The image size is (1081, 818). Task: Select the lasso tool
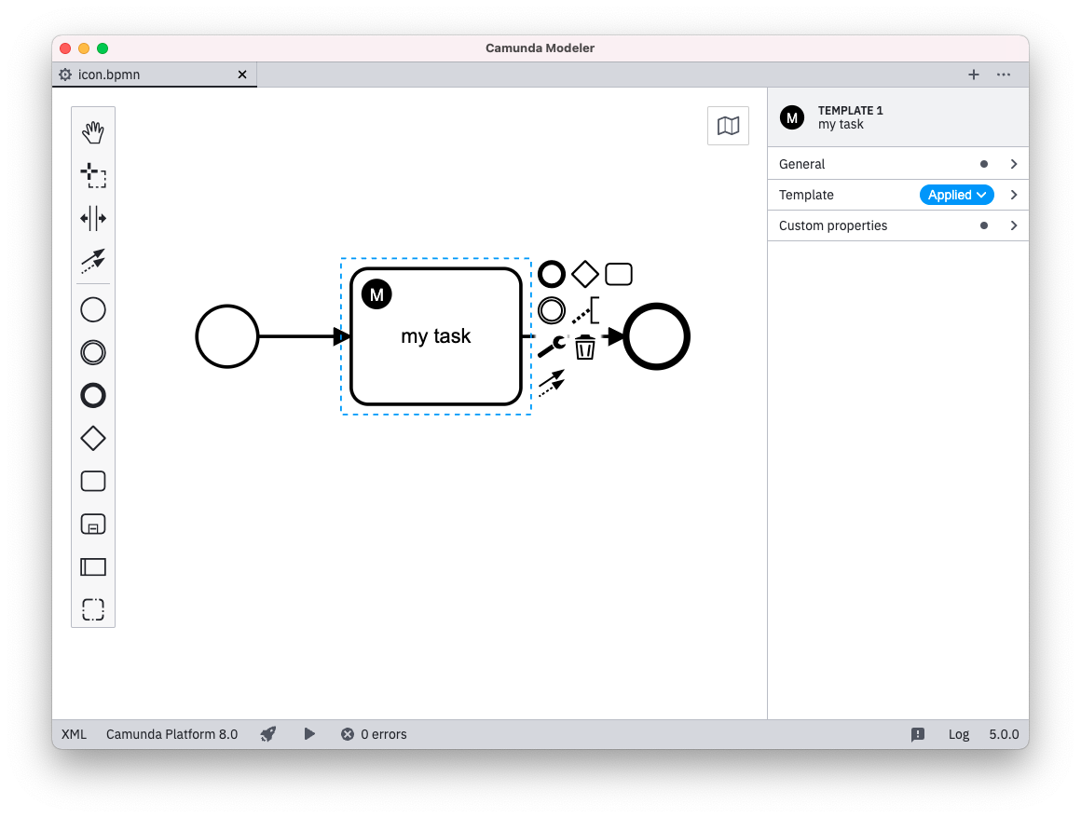pyautogui.click(x=93, y=175)
